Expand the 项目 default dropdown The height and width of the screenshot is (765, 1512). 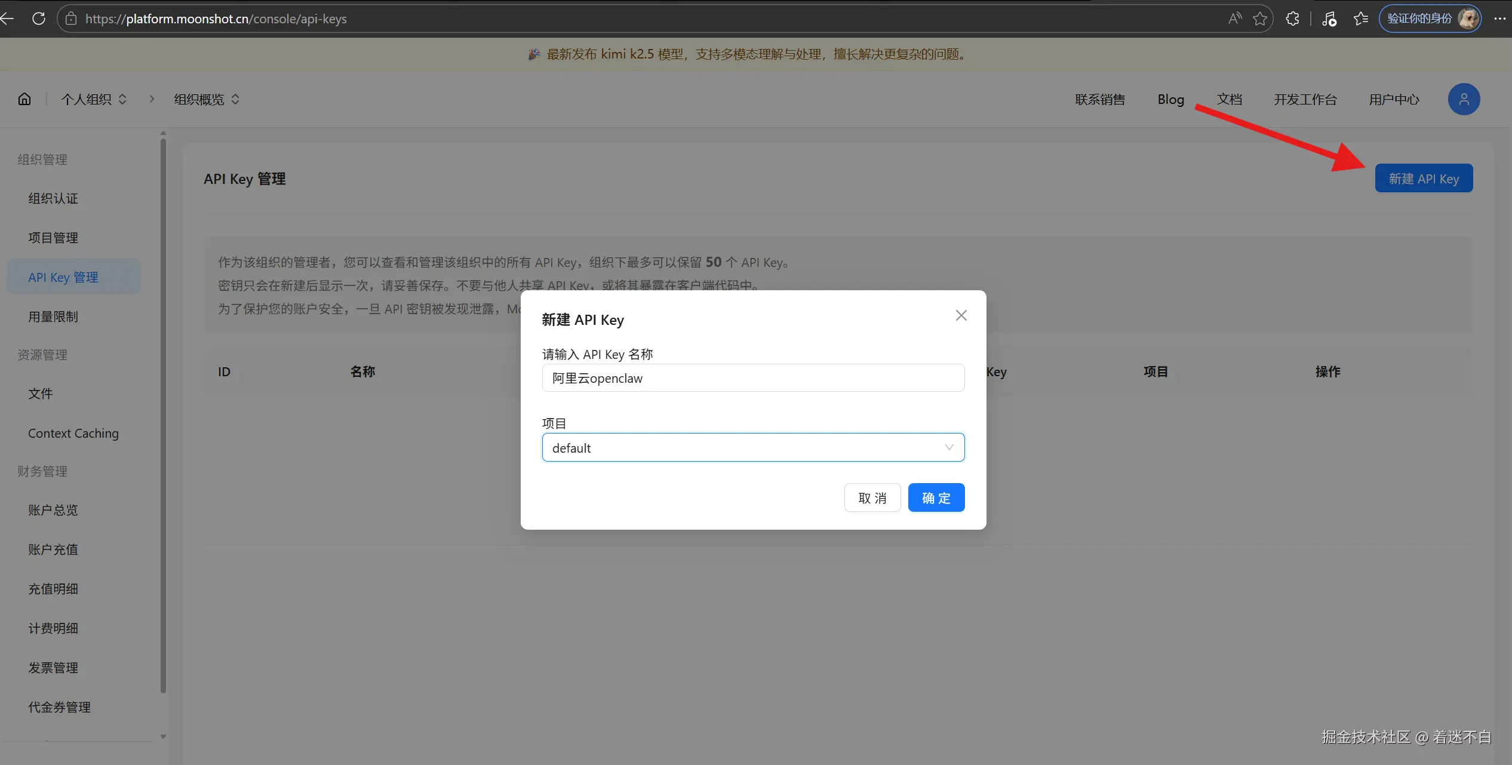pos(753,447)
